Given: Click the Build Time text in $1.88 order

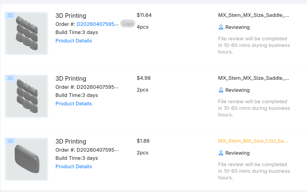Looking at the screenshot, I should (77, 158).
